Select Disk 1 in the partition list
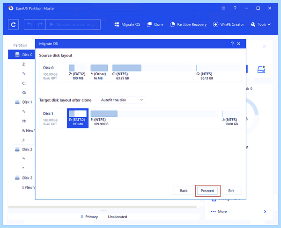 point(24,102)
